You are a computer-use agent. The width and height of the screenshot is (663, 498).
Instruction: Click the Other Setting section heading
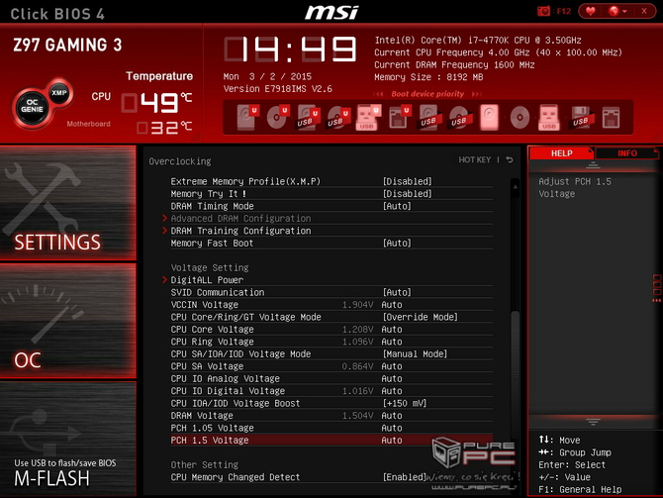tap(205, 464)
